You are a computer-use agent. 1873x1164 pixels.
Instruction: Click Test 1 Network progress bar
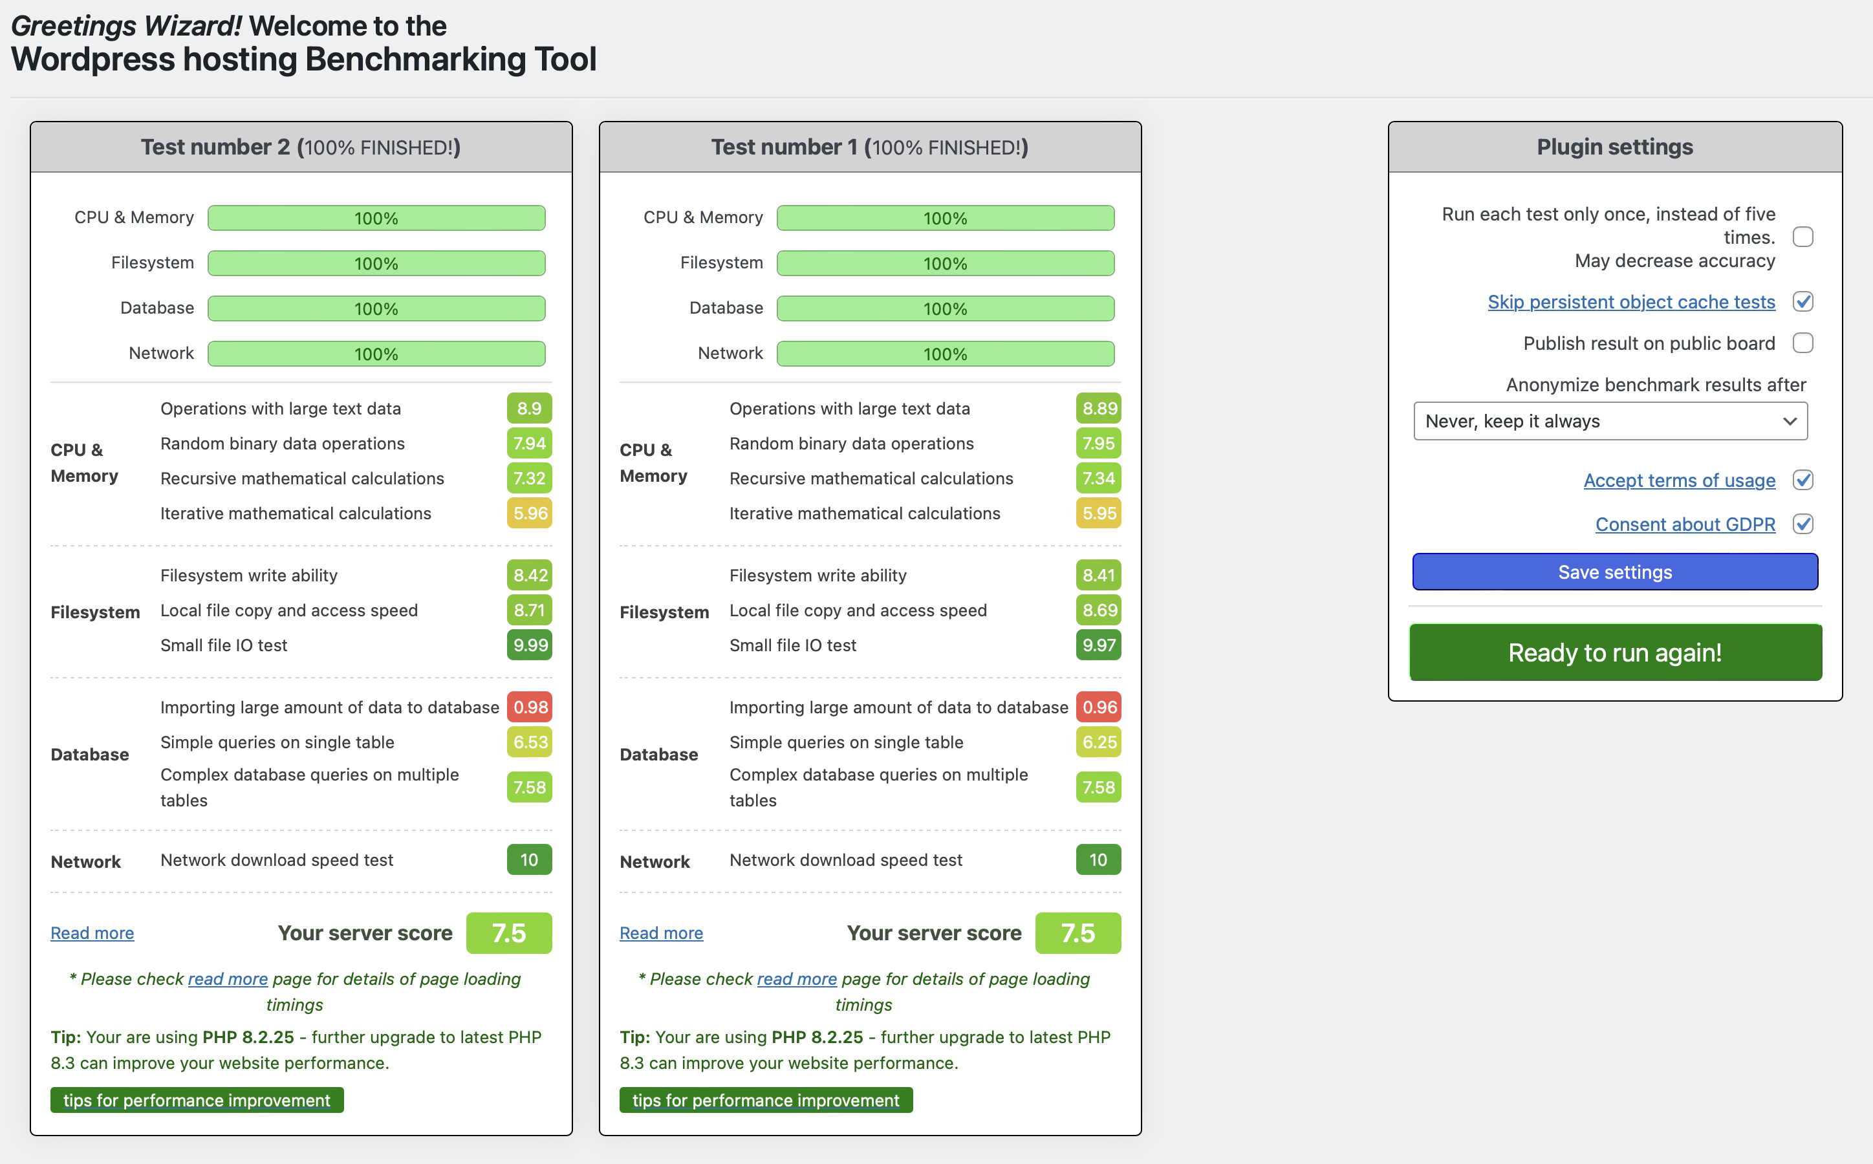click(x=946, y=354)
